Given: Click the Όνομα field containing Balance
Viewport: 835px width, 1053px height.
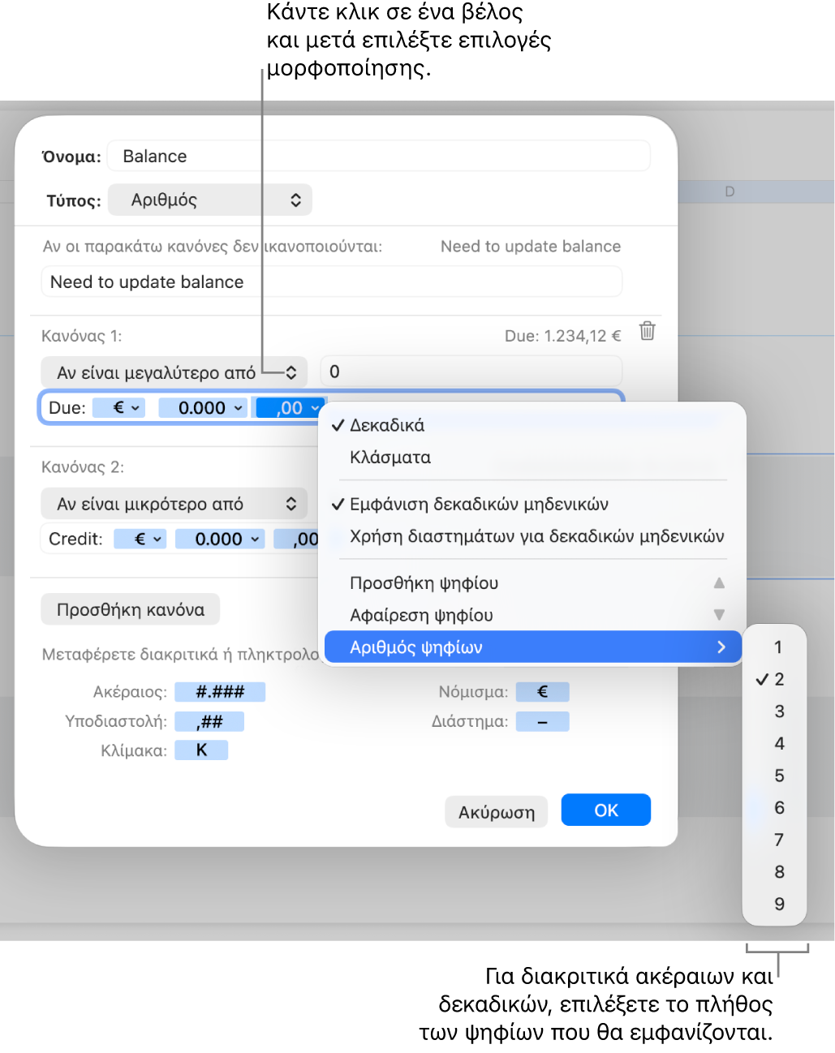Looking at the screenshot, I should [x=379, y=156].
